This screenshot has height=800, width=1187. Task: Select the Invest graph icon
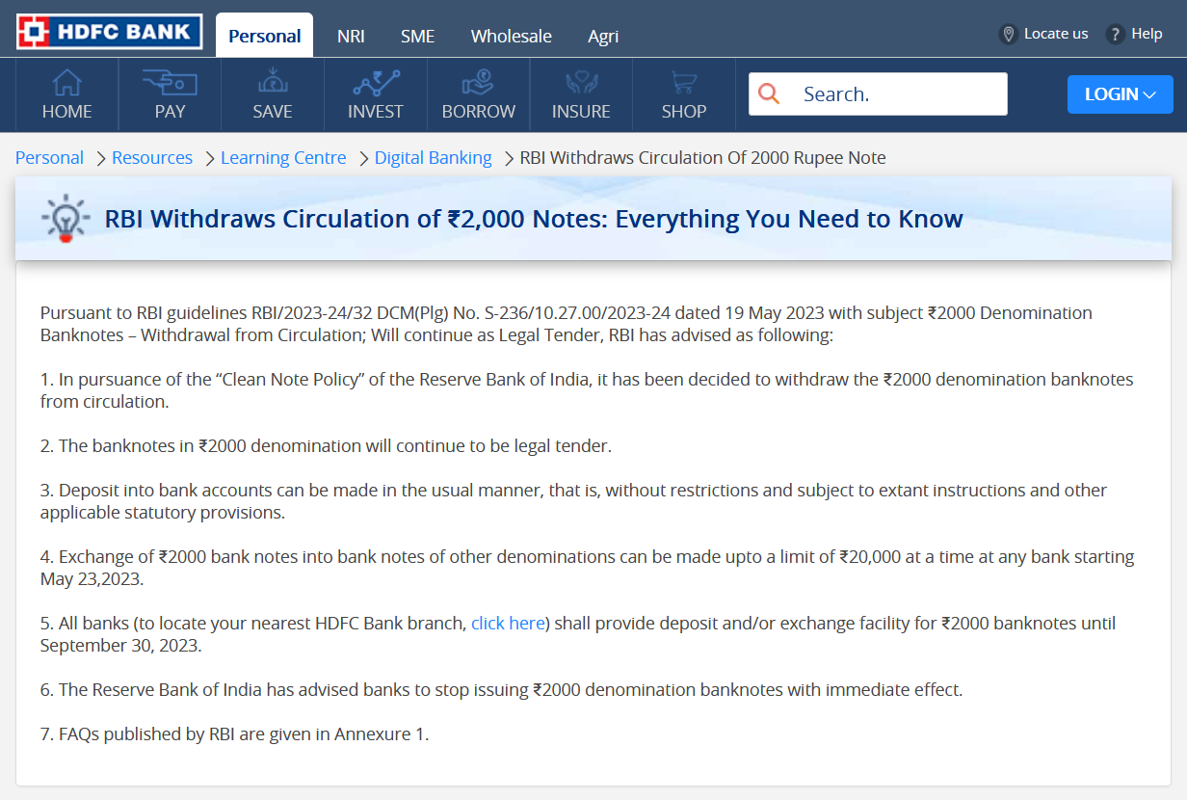[376, 82]
